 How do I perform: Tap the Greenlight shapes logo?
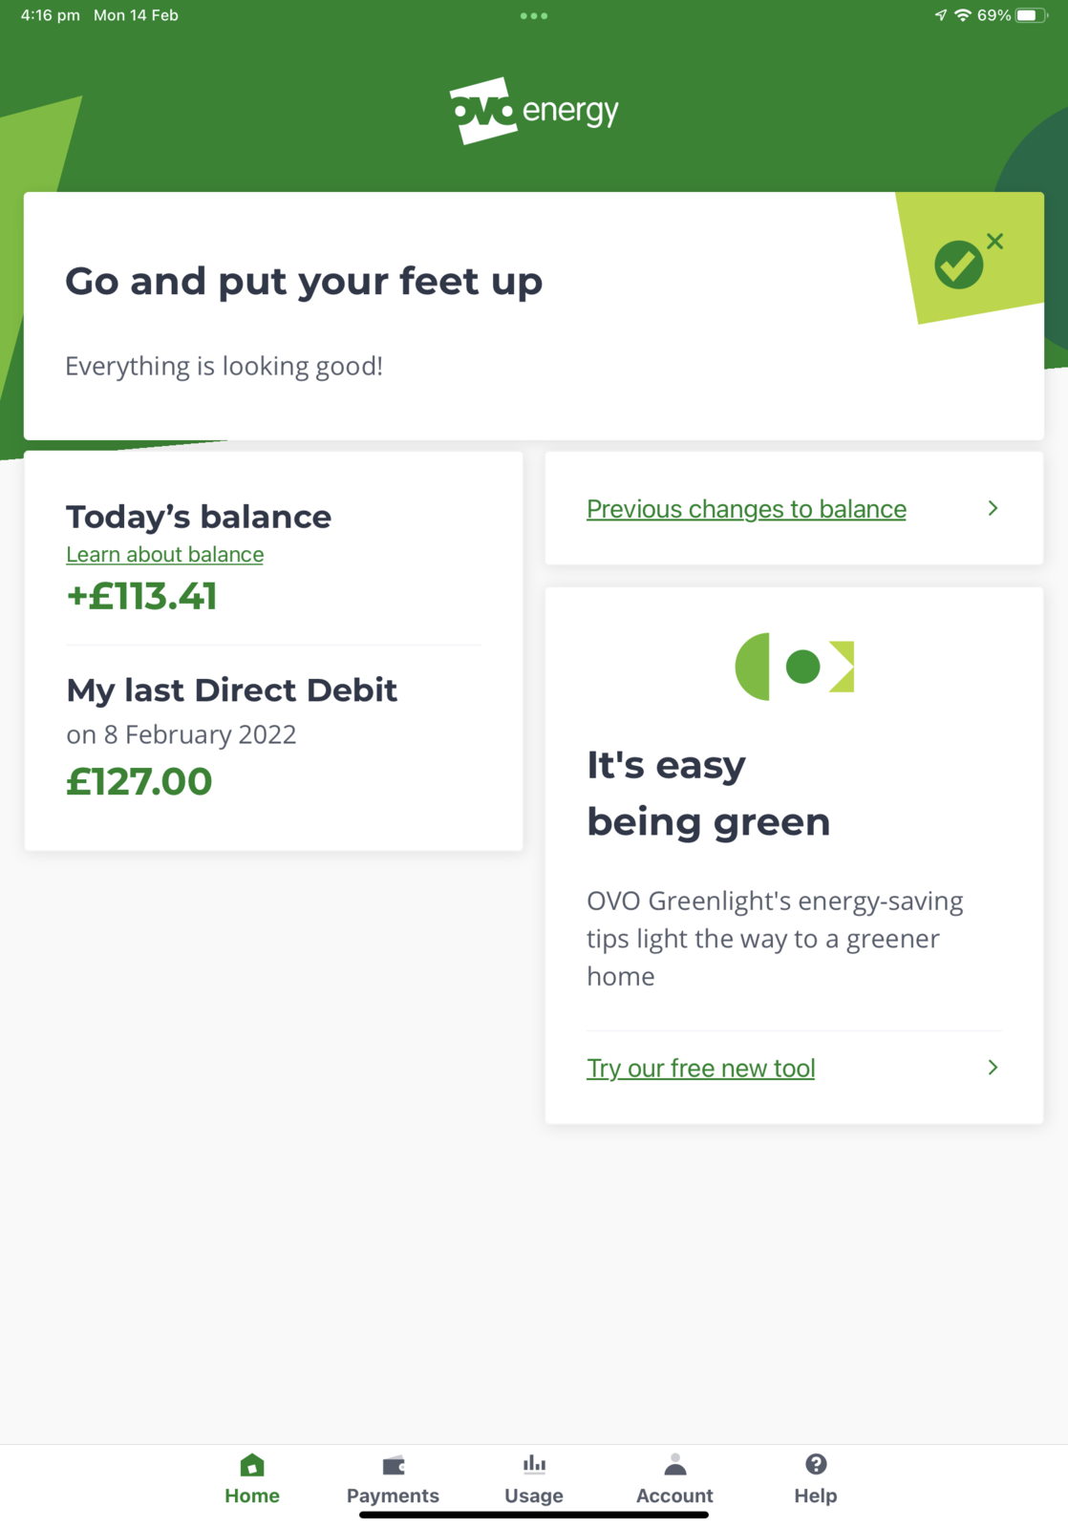point(794,667)
